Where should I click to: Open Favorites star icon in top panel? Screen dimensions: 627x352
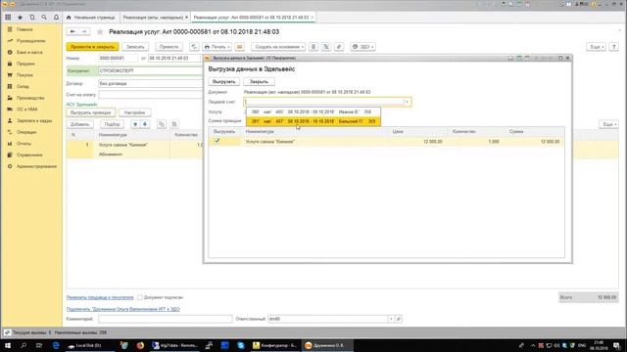[20, 18]
